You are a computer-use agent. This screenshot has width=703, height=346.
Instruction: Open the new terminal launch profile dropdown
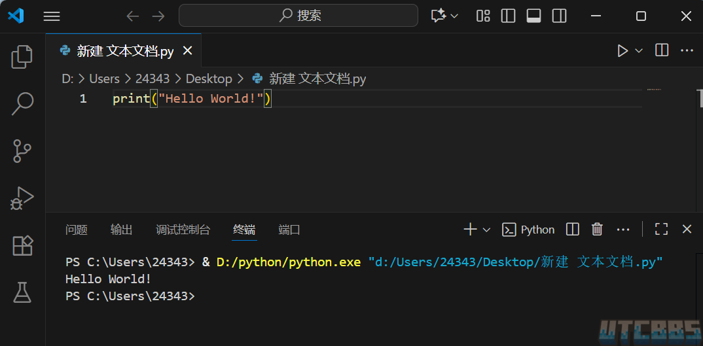486,230
